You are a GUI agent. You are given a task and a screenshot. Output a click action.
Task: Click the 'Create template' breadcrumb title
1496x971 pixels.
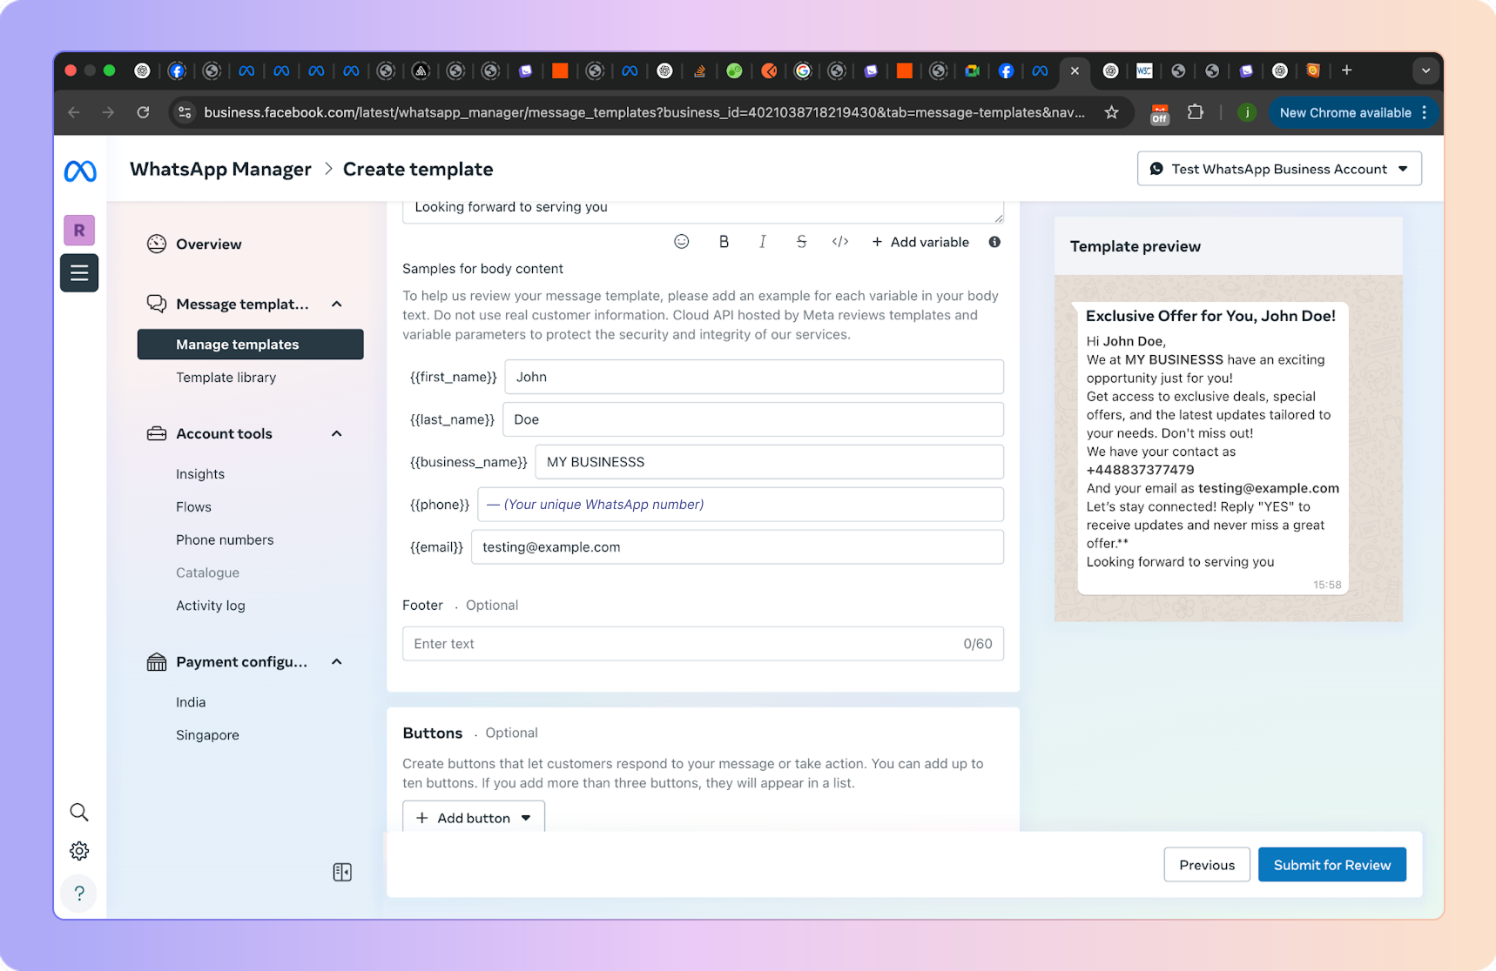click(x=418, y=169)
